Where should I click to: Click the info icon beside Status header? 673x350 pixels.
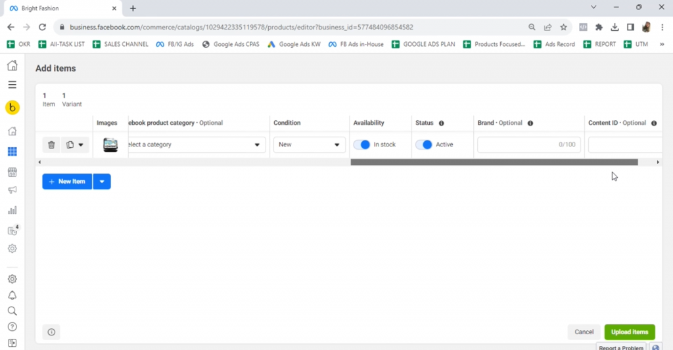pos(441,123)
